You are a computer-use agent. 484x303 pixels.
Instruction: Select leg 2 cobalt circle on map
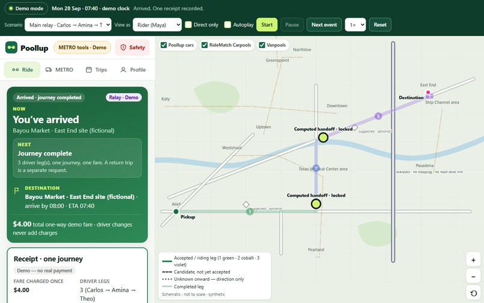click(315, 168)
